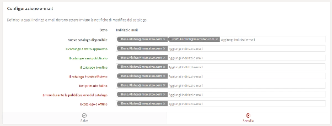Focus email input for Il catalogo è stato approvato
Image resolution: width=332 pixels, height=126 pixels.
point(243,49)
